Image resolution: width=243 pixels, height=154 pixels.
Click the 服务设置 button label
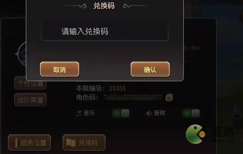(x=33, y=143)
